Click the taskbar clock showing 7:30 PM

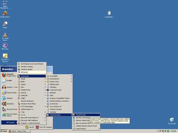click(173, 131)
